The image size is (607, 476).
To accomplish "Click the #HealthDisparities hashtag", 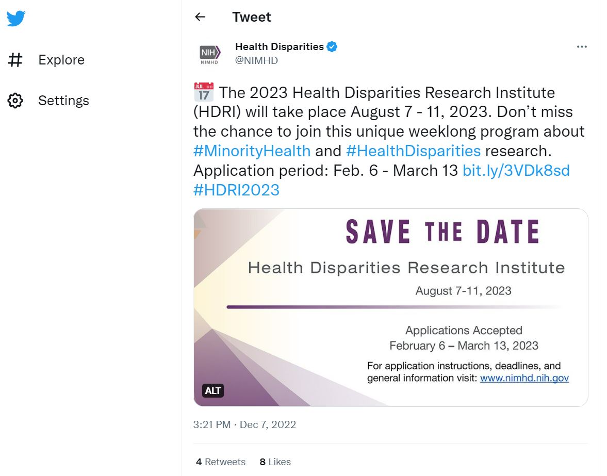I will click(x=413, y=151).
